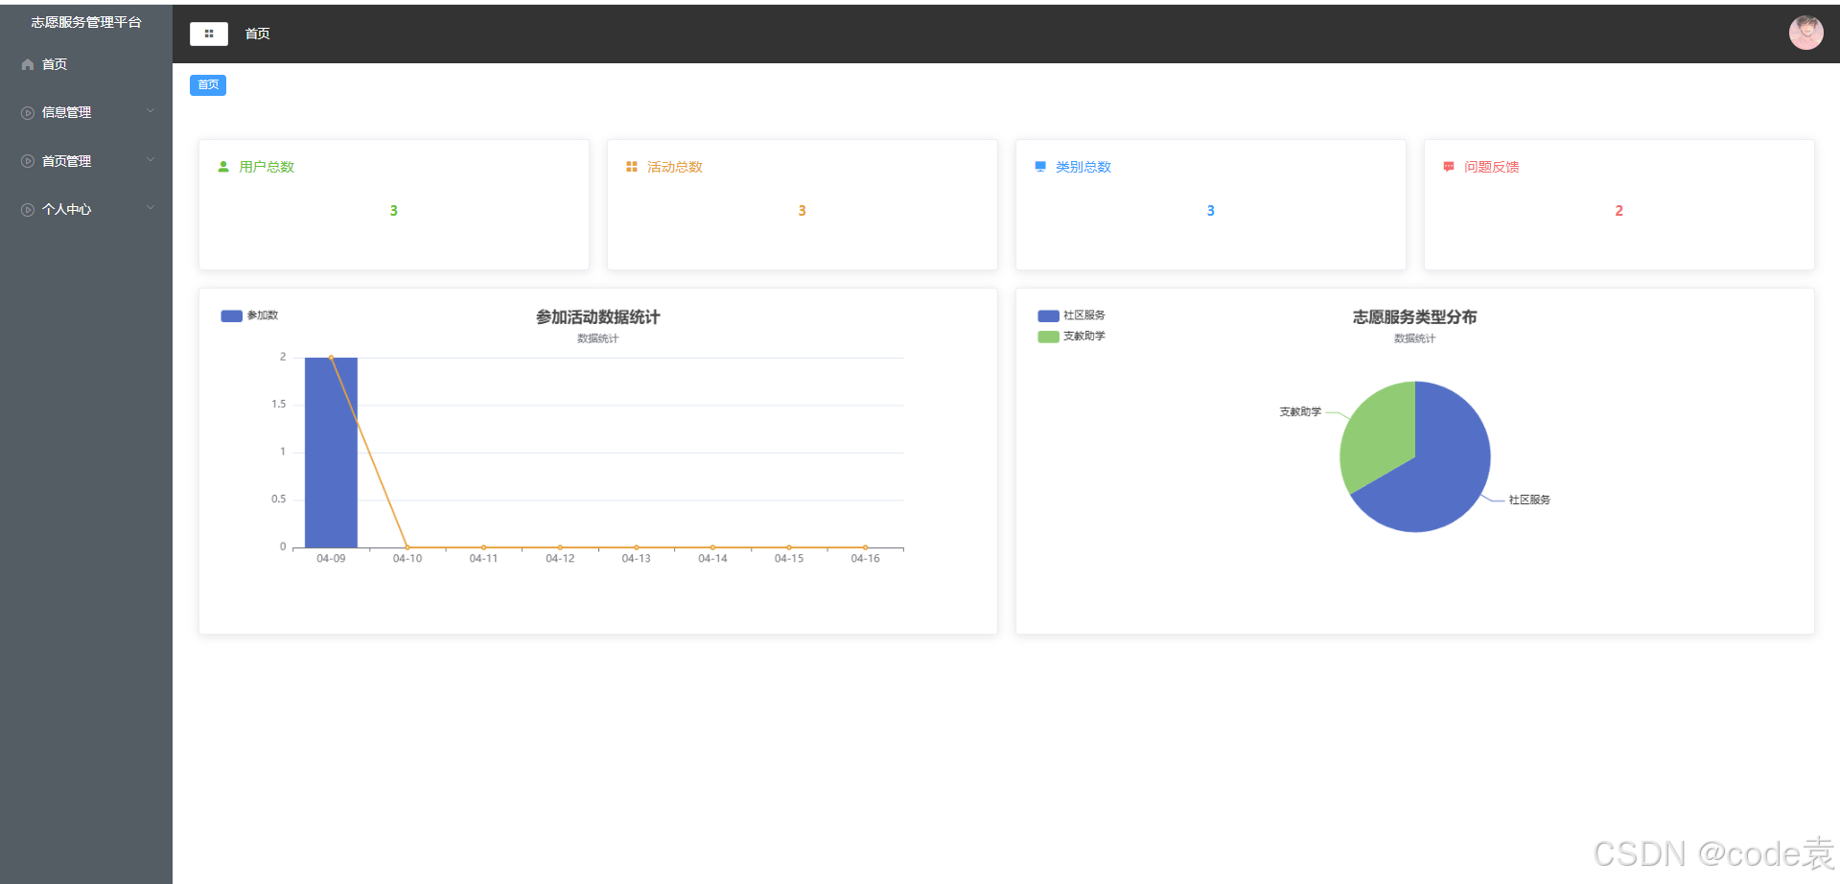Click the blue value 3 in 类别总数 card

[1210, 211]
